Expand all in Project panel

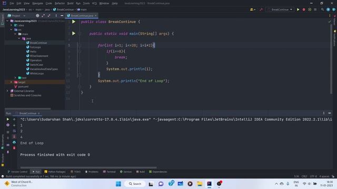(43, 16)
